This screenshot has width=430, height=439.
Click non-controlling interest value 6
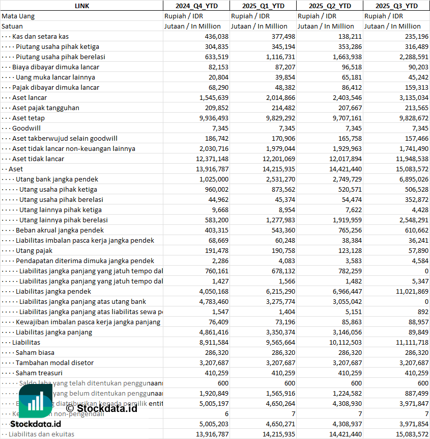click(226, 414)
